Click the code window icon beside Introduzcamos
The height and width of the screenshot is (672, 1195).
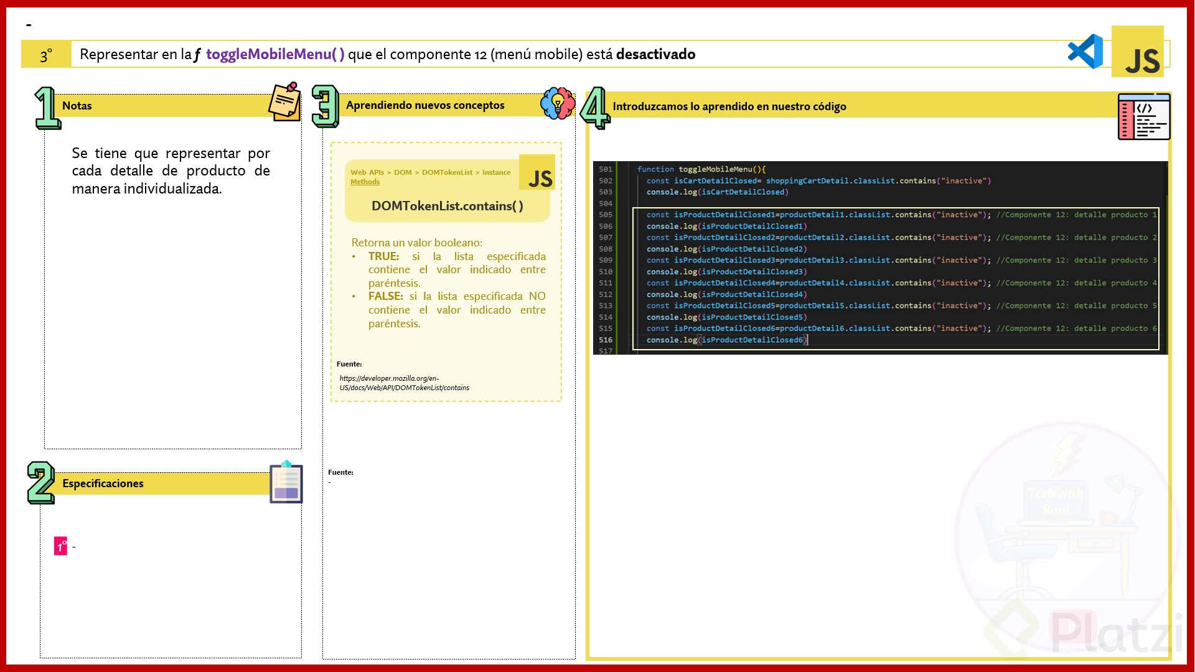click(x=1144, y=116)
